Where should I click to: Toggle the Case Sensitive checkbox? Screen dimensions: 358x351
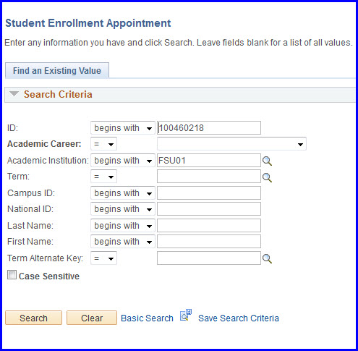12,275
